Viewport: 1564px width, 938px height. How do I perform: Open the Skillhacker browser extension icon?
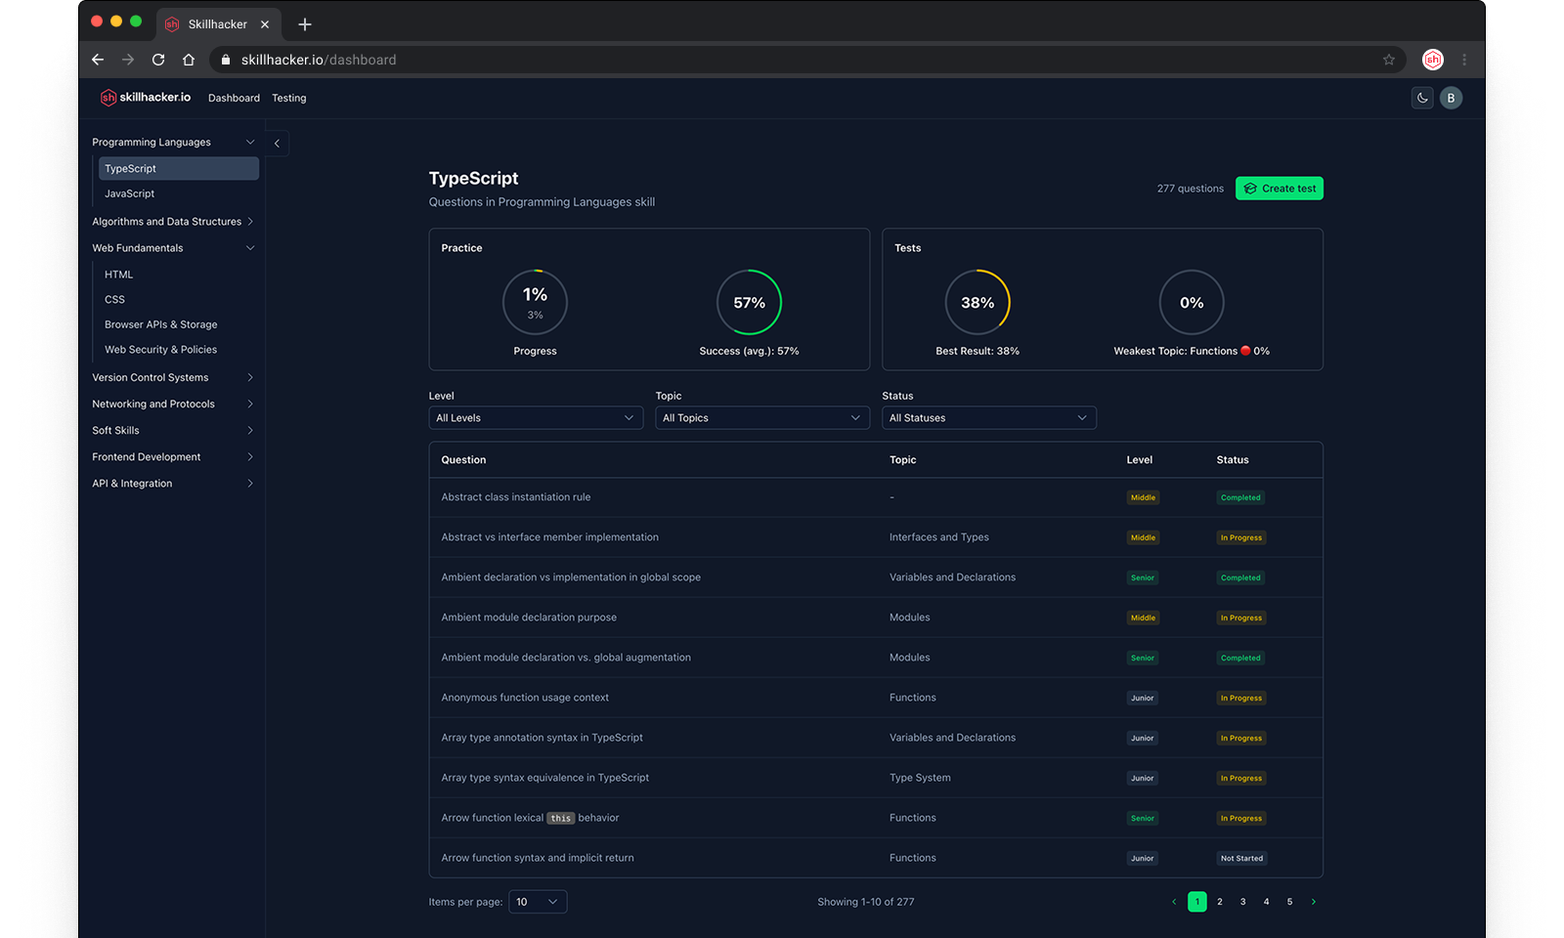point(1432,60)
